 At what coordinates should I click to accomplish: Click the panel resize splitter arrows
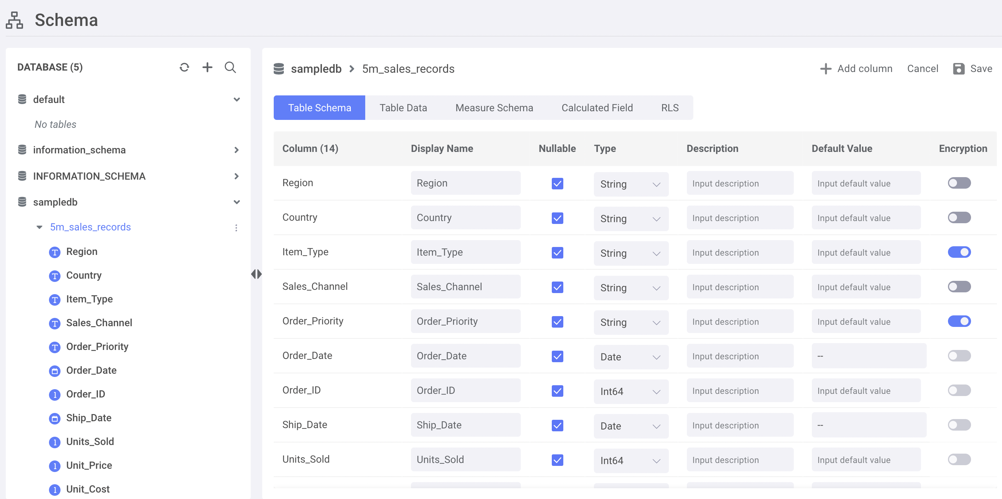tap(256, 274)
